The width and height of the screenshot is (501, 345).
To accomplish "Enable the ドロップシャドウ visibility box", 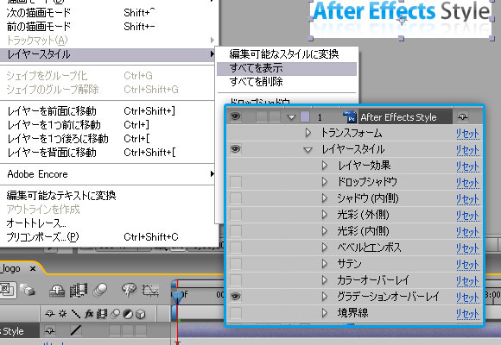I will click(x=236, y=182).
